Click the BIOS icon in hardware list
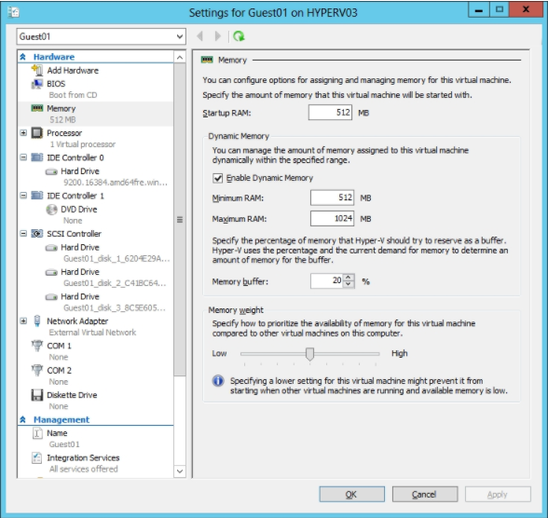Viewport: 548px width, 518px height. (x=37, y=84)
